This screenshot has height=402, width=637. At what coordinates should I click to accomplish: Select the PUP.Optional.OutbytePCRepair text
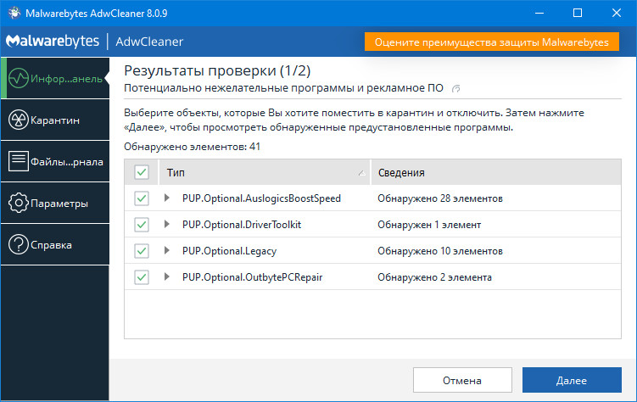(x=252, y=277)
